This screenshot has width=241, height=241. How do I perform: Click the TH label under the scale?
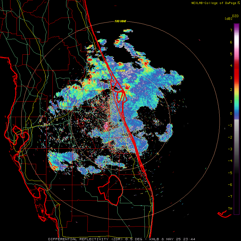(x=230, y=208)
